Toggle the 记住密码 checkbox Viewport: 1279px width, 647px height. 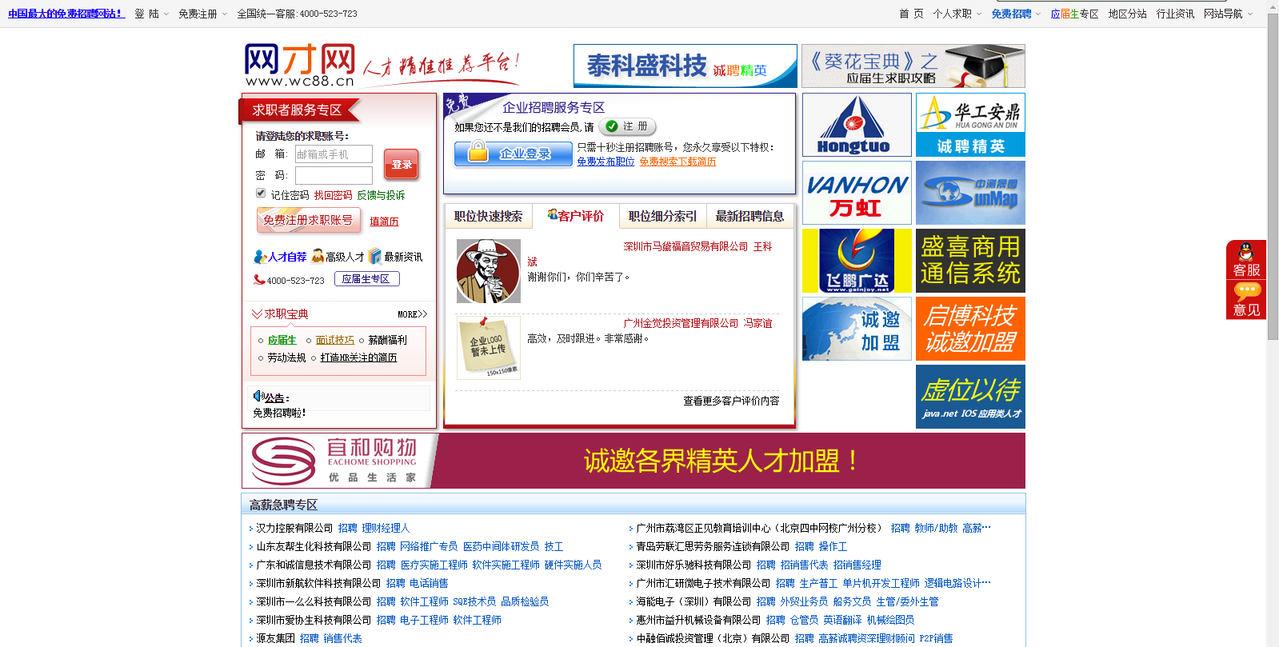(261, 193)
